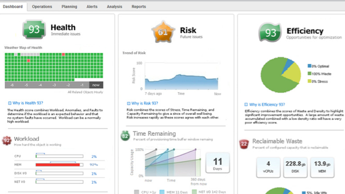345x194 pixels.
Task: Click the 11 Days remaining box
Action: (218, 163)
